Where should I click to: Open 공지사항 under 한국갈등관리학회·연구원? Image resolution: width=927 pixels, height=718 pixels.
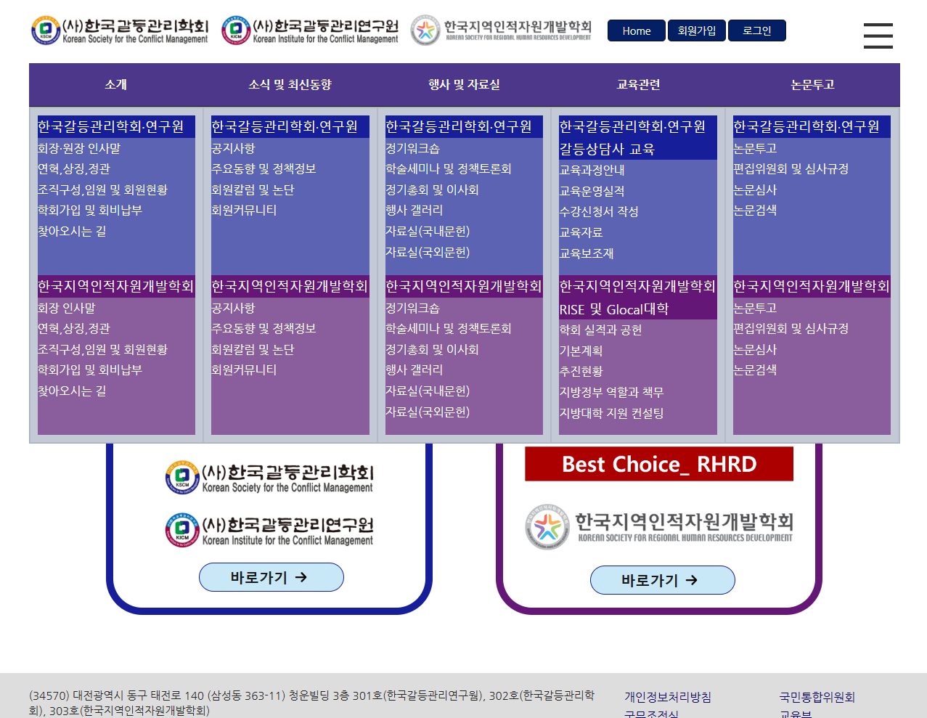[x=233, y=148]
